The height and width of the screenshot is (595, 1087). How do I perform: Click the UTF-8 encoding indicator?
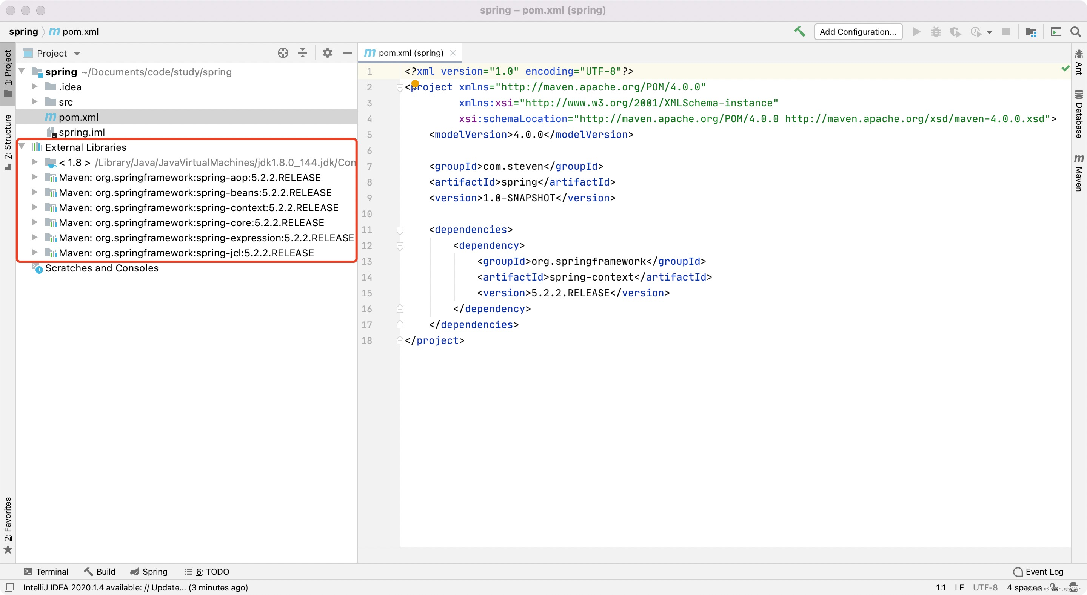(x=985, y=587)
